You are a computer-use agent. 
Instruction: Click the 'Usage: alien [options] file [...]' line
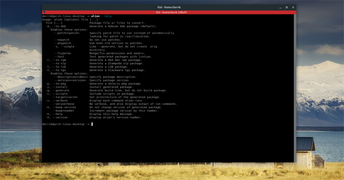pos(70,19)
